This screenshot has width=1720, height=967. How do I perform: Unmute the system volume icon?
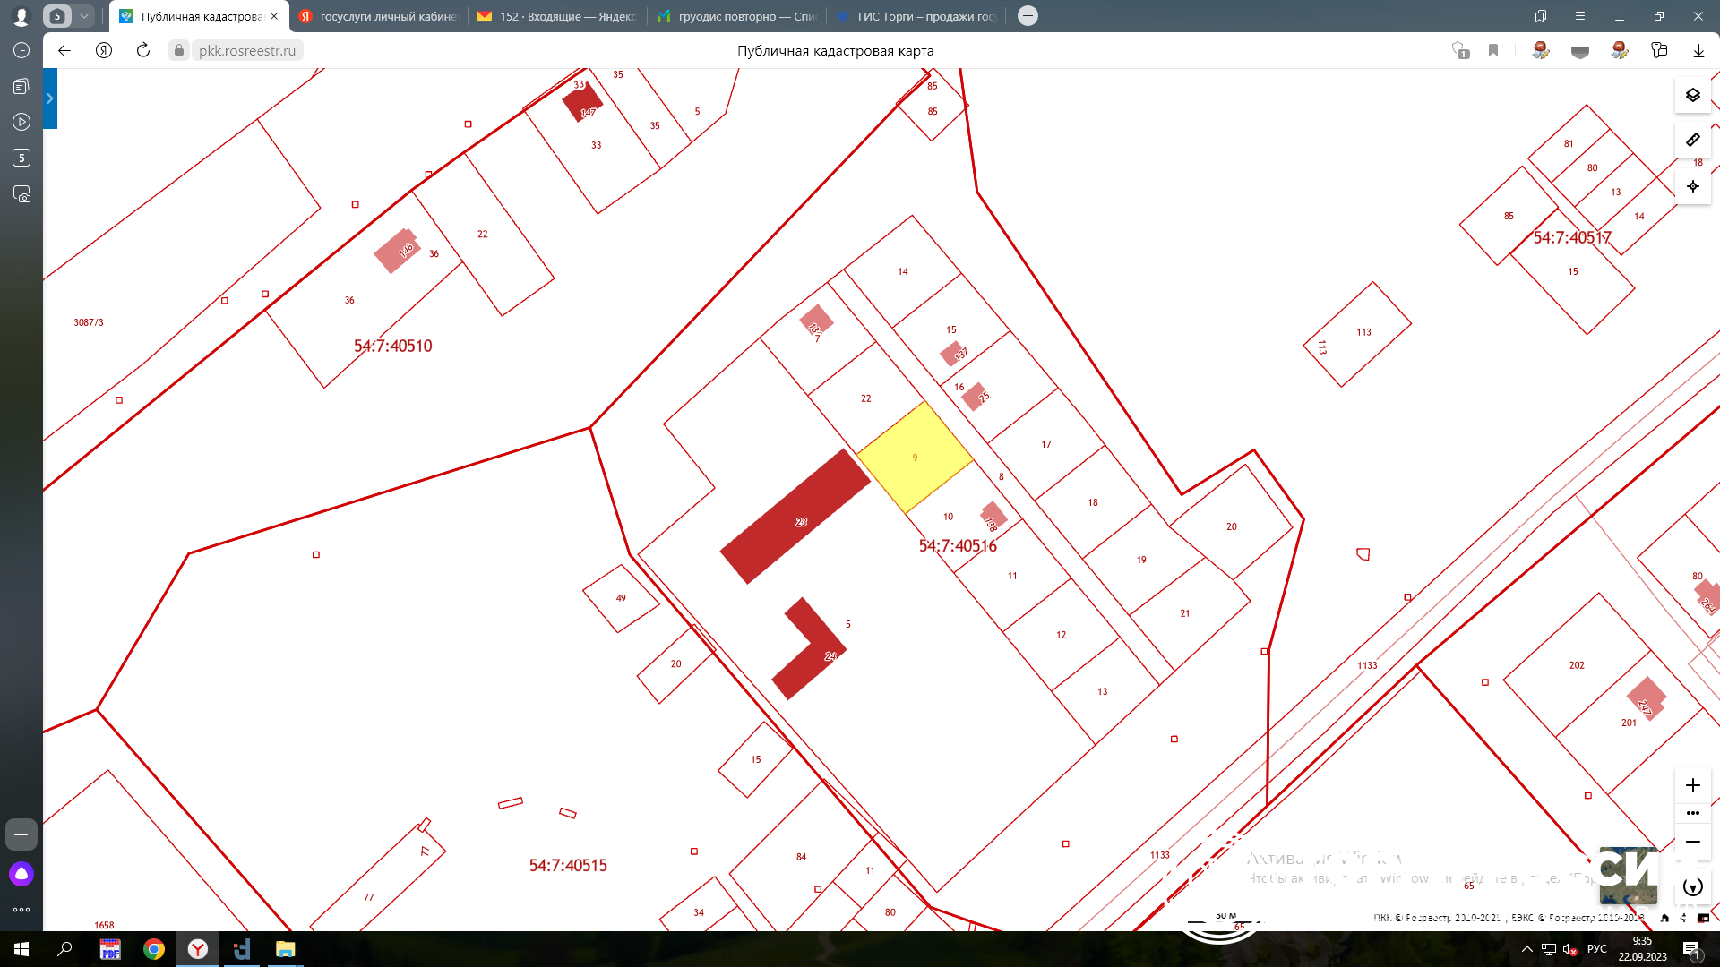tap(1569, 949)
